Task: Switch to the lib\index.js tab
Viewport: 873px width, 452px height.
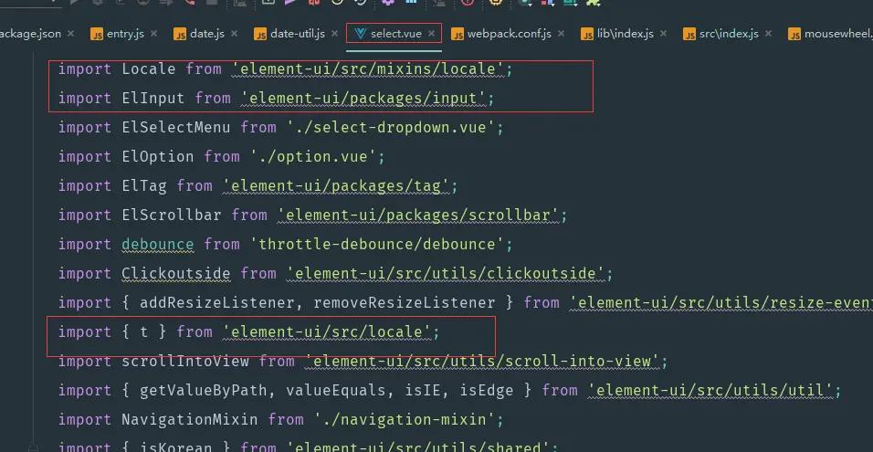Action: coord(626,34)
